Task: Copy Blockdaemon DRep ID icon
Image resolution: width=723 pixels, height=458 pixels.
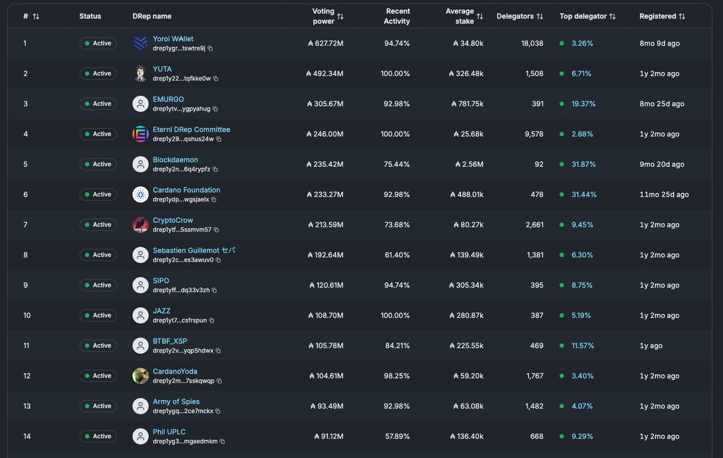Action: [x=215, y=169]
